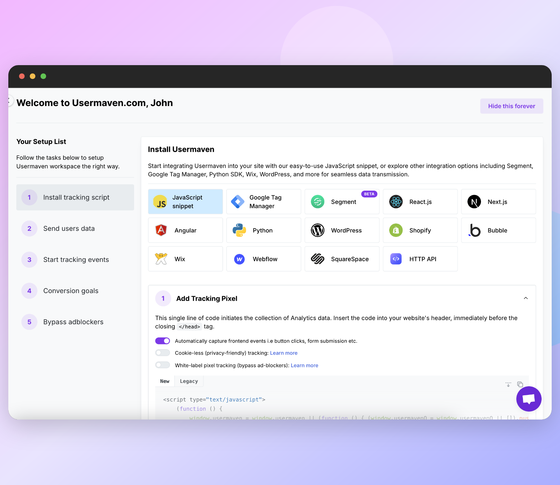Choose the Shopify integration
Image resolution: width=560 pixels, height=485 pixels.
click(x=420, y=230)
